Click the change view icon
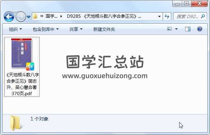This screenshot has height=135, width=210. point(169,29)
